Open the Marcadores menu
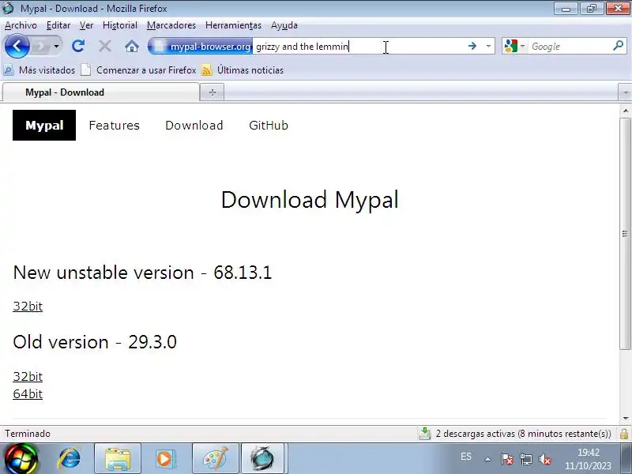Screen dimensions: 632x474 [x=171, y=25]
